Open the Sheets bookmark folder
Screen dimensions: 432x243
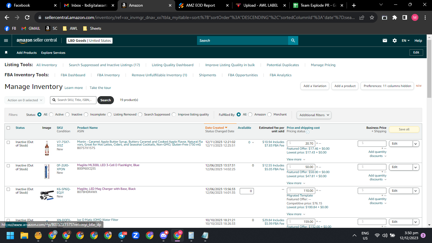click(x=92, y=28)
